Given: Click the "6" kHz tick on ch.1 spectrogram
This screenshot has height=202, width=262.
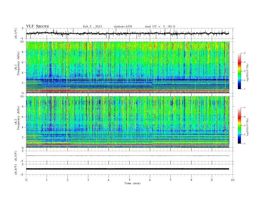Looking at the screenshot, I should pyautogui.click(x=23, y=62).
